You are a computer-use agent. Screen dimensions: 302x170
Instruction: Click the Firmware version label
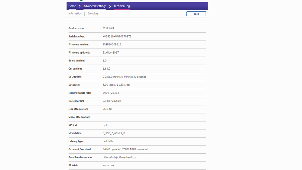[x=78, y=44]
